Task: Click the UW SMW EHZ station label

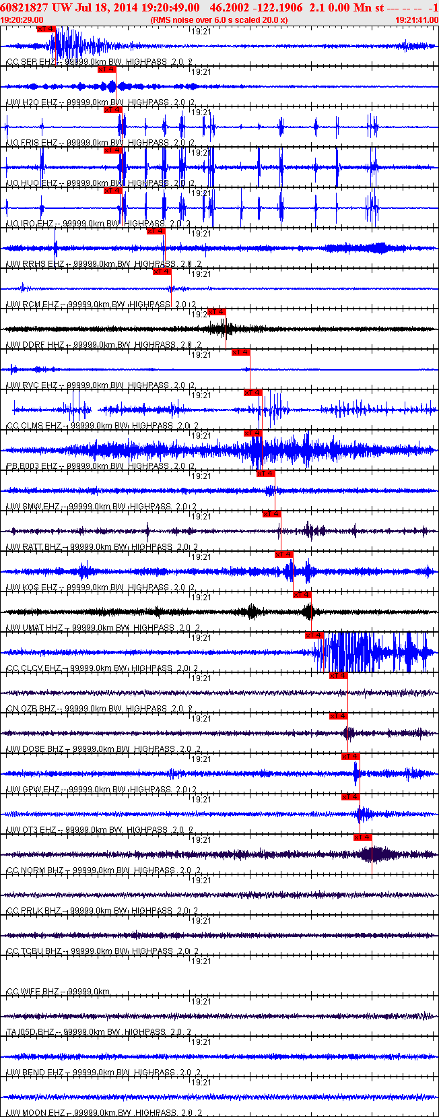Action: [x=33, y=507]
